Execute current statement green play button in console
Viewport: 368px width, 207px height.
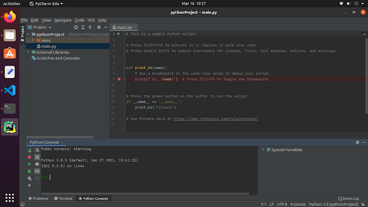[x=29, y=164]
